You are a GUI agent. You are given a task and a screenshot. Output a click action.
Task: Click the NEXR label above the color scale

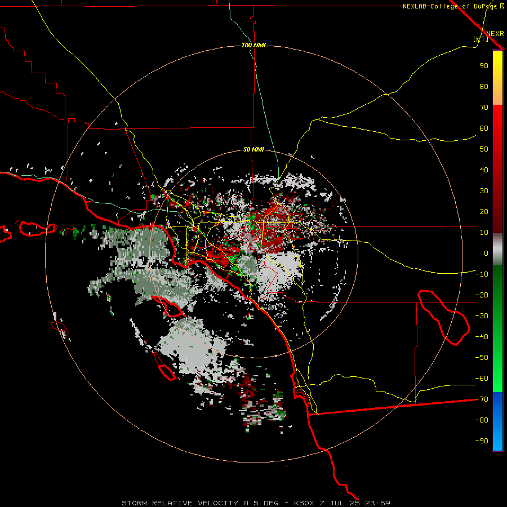[x=495, y=34]
